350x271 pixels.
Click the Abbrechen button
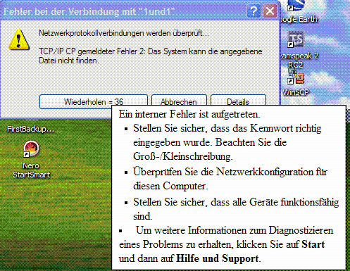pos(179,101)
